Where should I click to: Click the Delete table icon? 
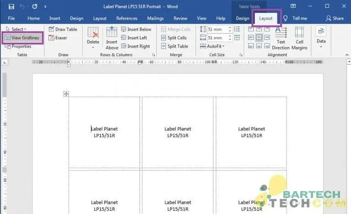coord(93,33)
